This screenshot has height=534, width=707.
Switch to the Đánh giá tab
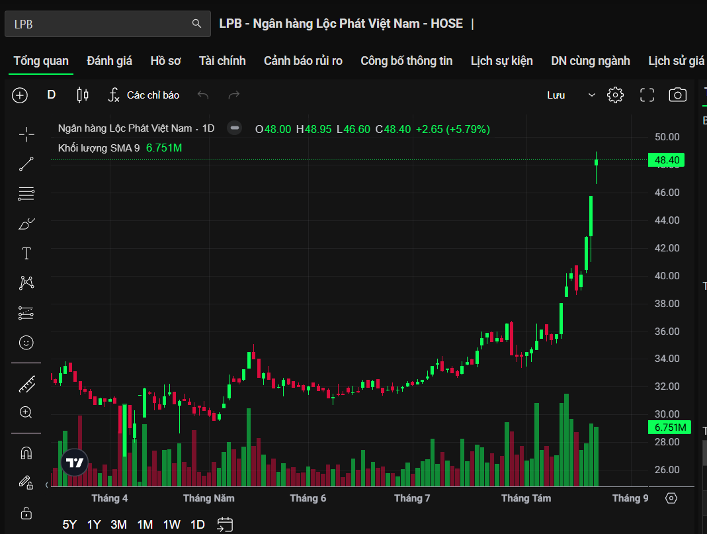click(x=110, y=61)
